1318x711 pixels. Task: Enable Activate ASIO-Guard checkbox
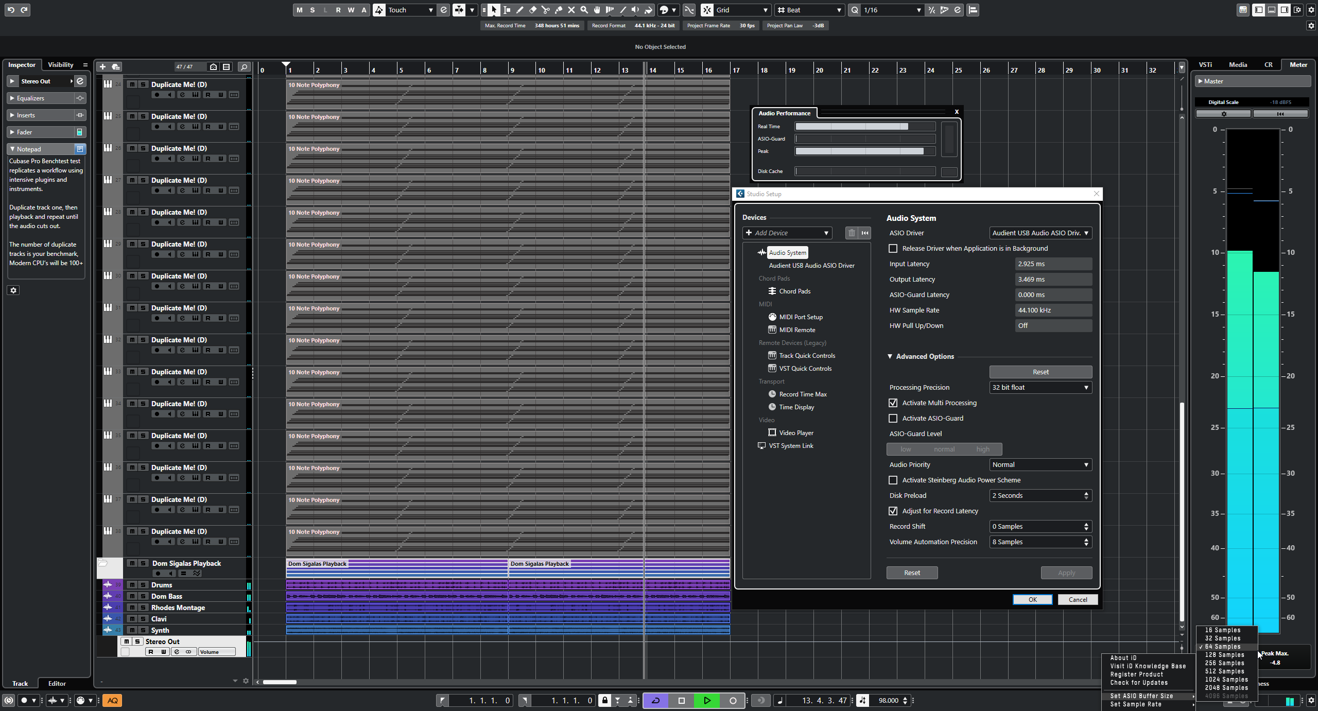point(893,419)
